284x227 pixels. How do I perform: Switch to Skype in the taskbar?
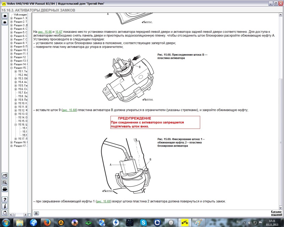[x=143, y=223]
